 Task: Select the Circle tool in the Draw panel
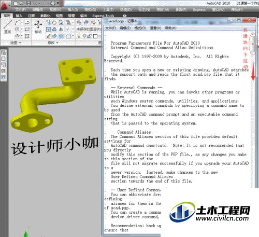17,29
